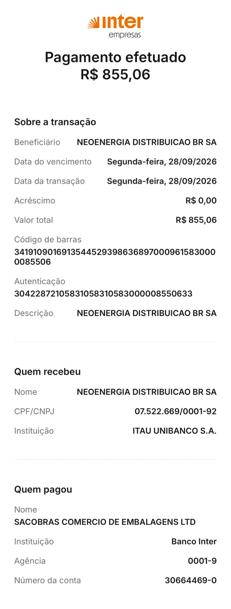Click the Inter empresas logo
231x609 pixels.
(115, 27)
